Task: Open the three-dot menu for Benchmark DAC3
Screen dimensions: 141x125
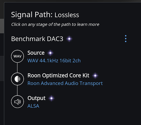Action: 126,39
